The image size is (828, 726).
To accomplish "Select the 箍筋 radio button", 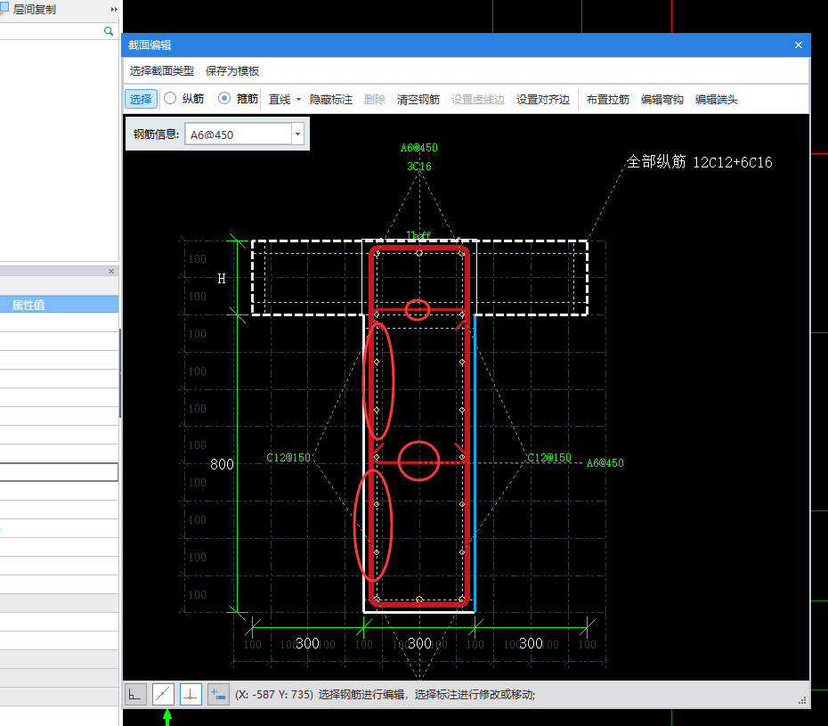I will (x=223, y=98).
